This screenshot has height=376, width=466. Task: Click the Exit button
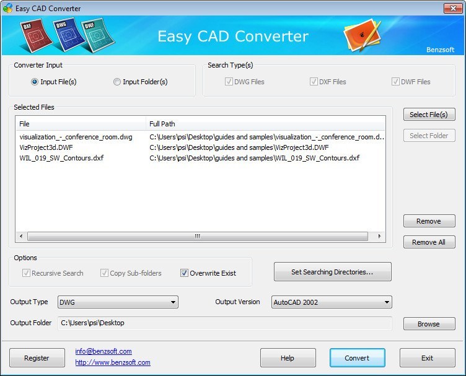click(x=427, y=358)
